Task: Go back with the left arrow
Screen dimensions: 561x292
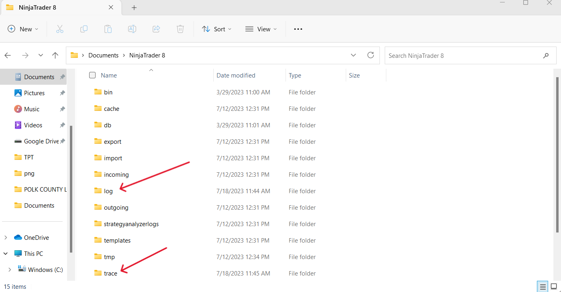Action: tap(8, 55)
